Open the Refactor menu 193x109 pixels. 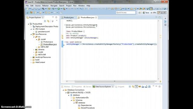tap(46, 6)
